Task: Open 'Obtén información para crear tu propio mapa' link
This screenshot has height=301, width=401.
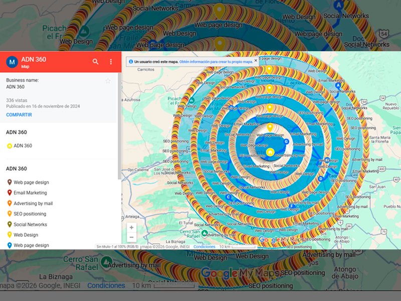Action: pyautogui.click(x=216, y=60)
